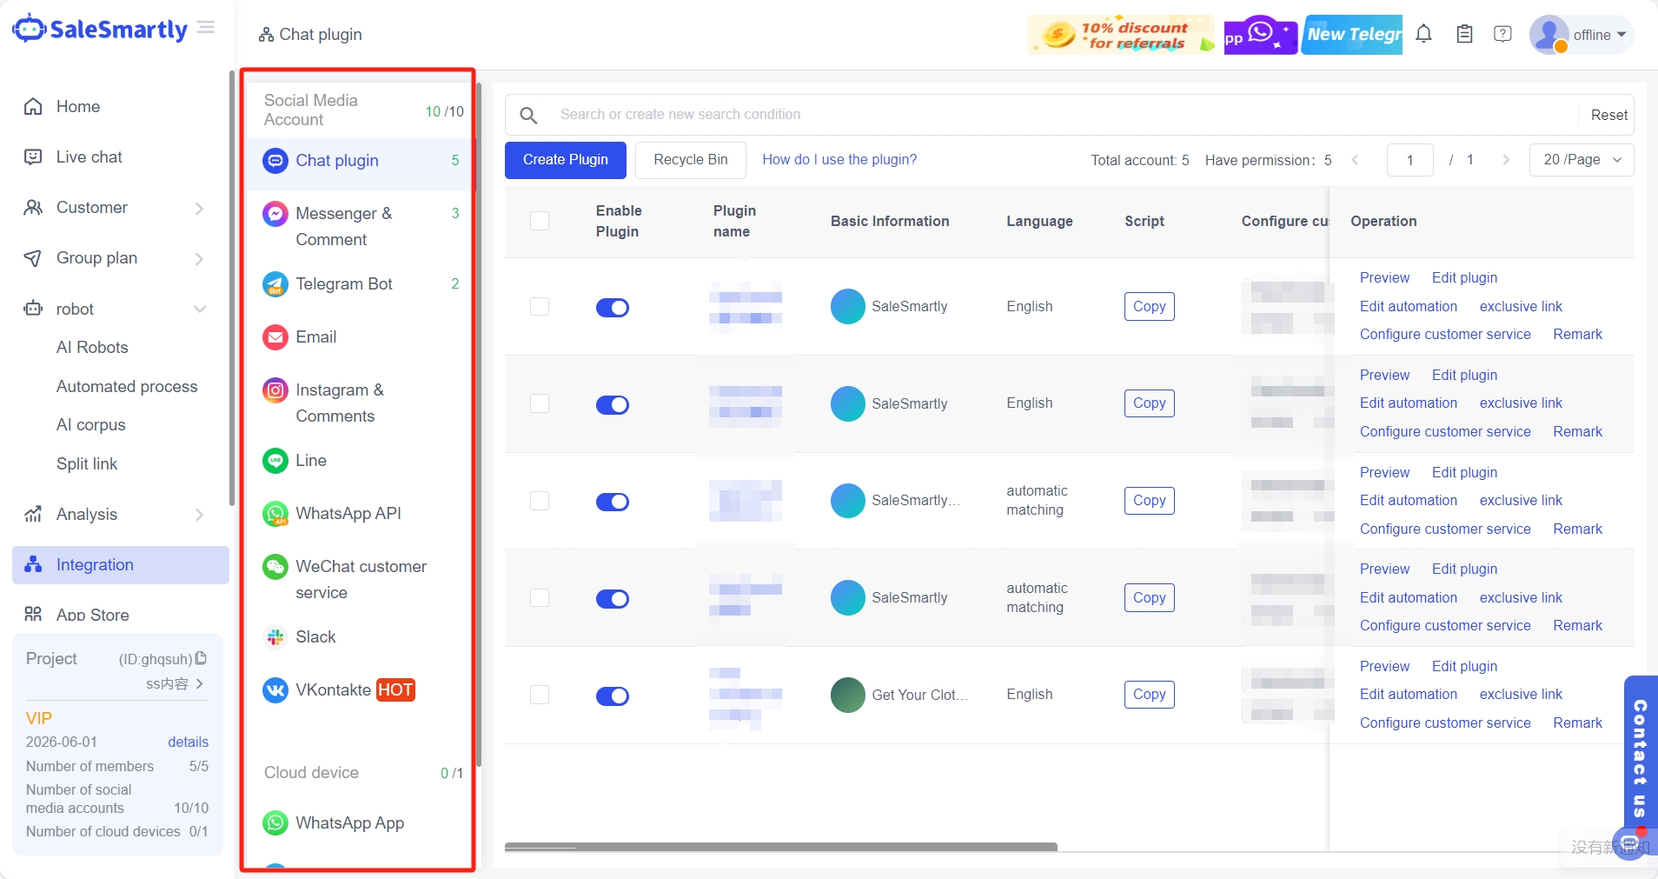The height and width of the screenshot is (879, 1658).
Task: Toggle off the Get Your Clot plugin
Action: click(612, 696)
